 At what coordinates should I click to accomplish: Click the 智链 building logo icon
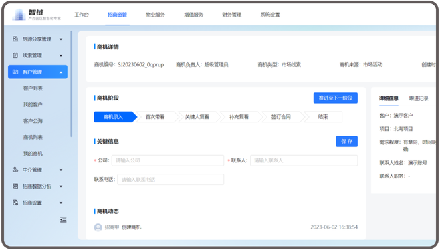point(19,14)
